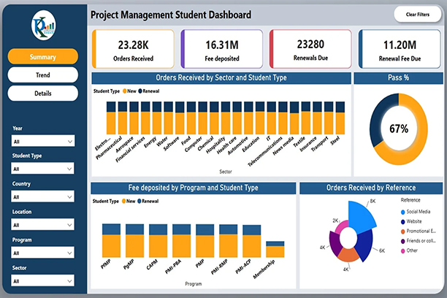Open the Program filter dropdown
The width and height of the screenshot is (447, 298).
43,253
